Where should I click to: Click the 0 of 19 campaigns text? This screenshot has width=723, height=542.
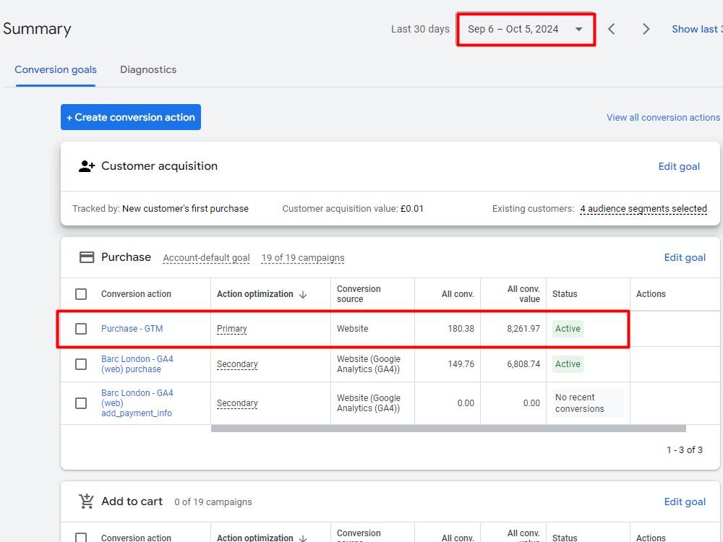[x=213, y=502]
